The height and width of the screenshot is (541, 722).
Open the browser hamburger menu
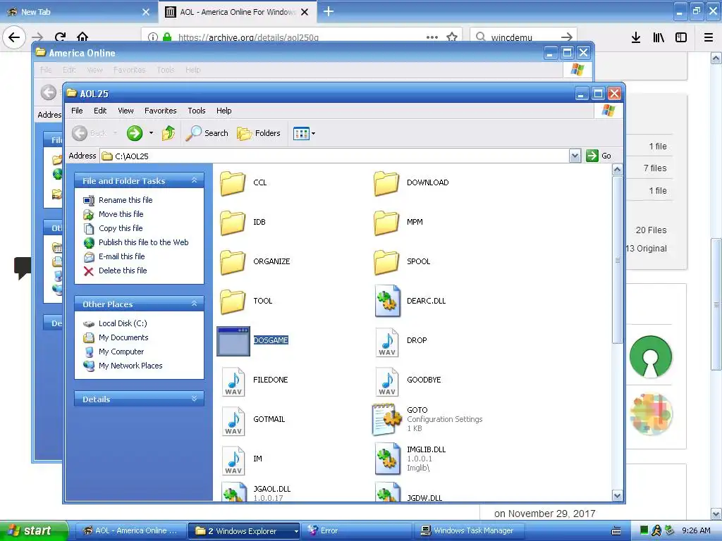pos(708,37)
